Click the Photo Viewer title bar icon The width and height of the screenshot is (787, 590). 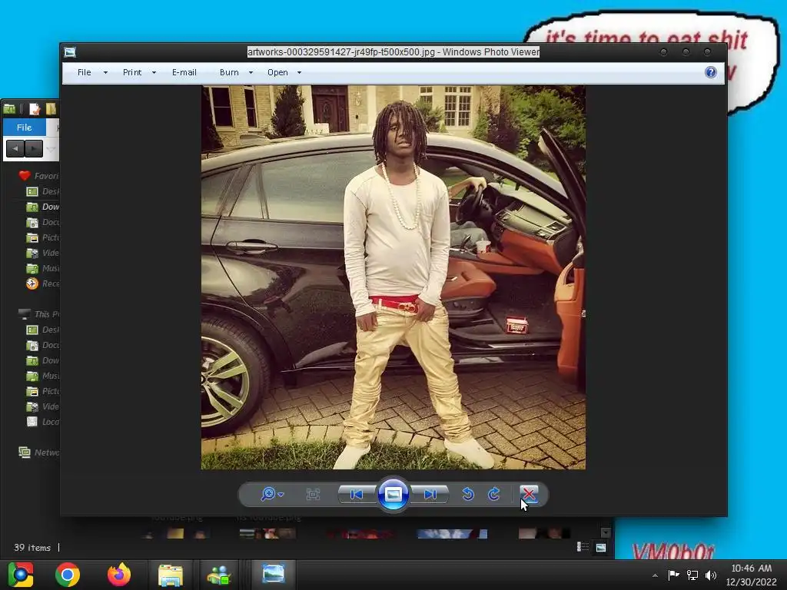pos(70,52)
